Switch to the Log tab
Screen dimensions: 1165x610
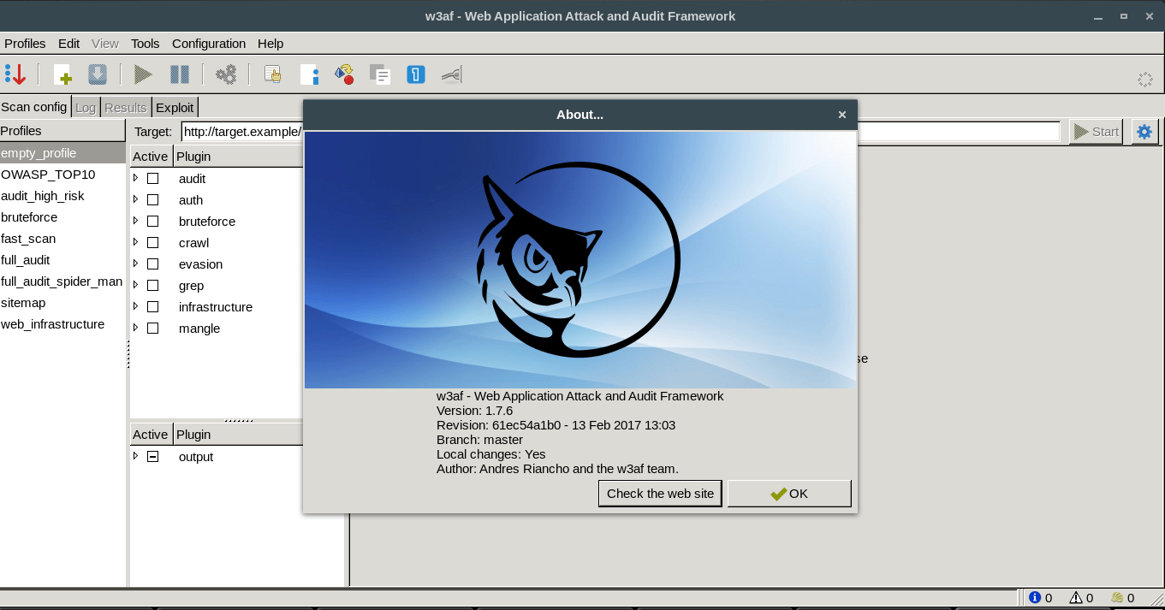86,108
